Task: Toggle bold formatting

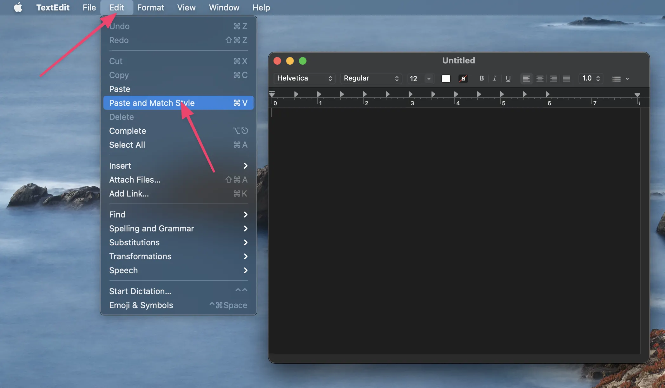Action: (x=481, y=78)
